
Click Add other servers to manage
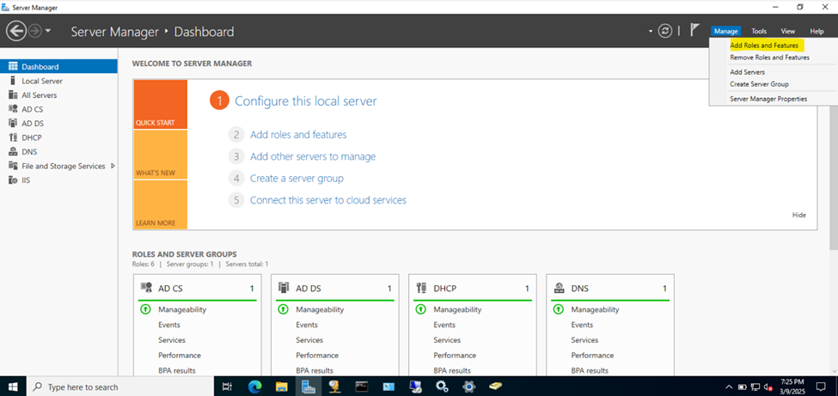point(313,156)
